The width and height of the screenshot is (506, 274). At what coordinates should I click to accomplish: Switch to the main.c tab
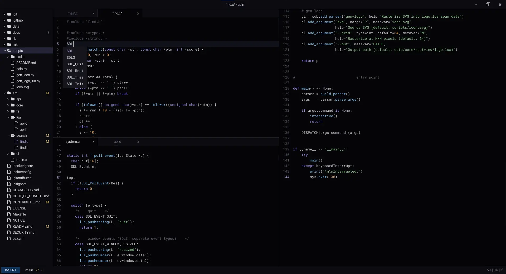click(x=72, y=13)
